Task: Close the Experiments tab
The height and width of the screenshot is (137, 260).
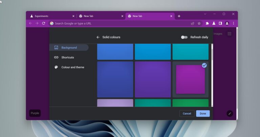Action: tap(73, 16)
